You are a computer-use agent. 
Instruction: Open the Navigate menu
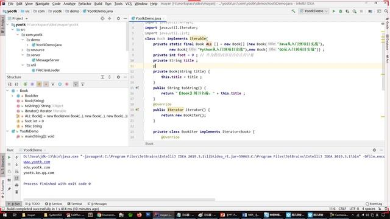tap(42, 4)
